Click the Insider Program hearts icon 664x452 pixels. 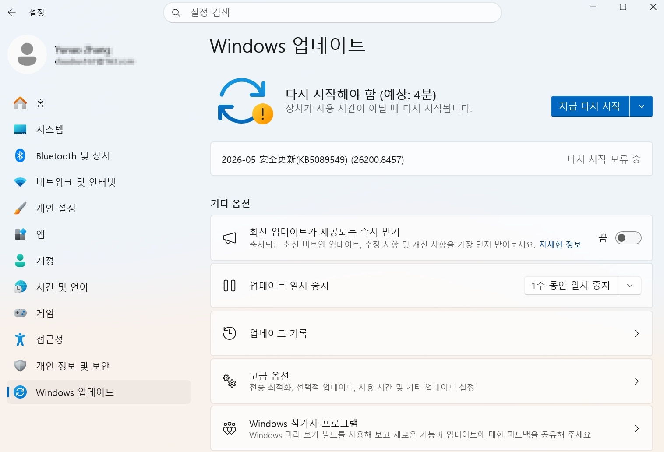click(230, 428)
